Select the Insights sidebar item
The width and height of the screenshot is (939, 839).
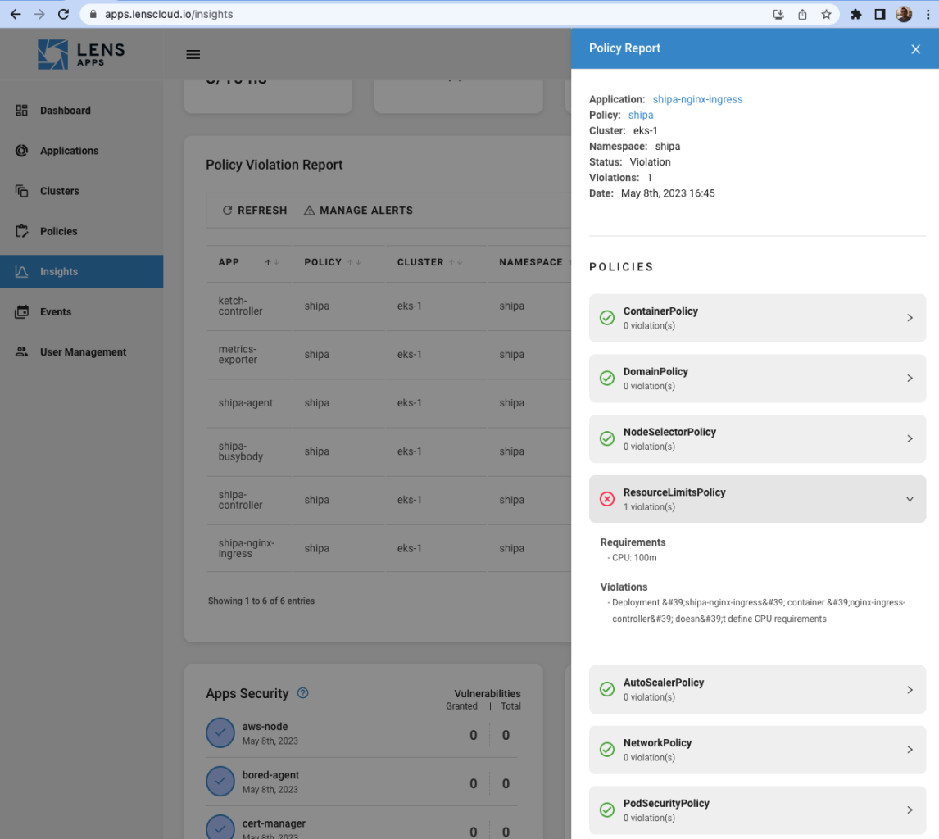coord(81,271)
